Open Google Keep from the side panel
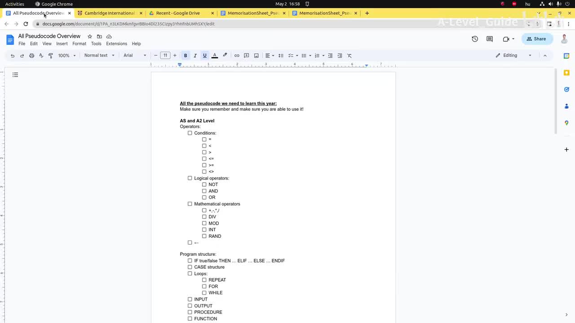 566,73
